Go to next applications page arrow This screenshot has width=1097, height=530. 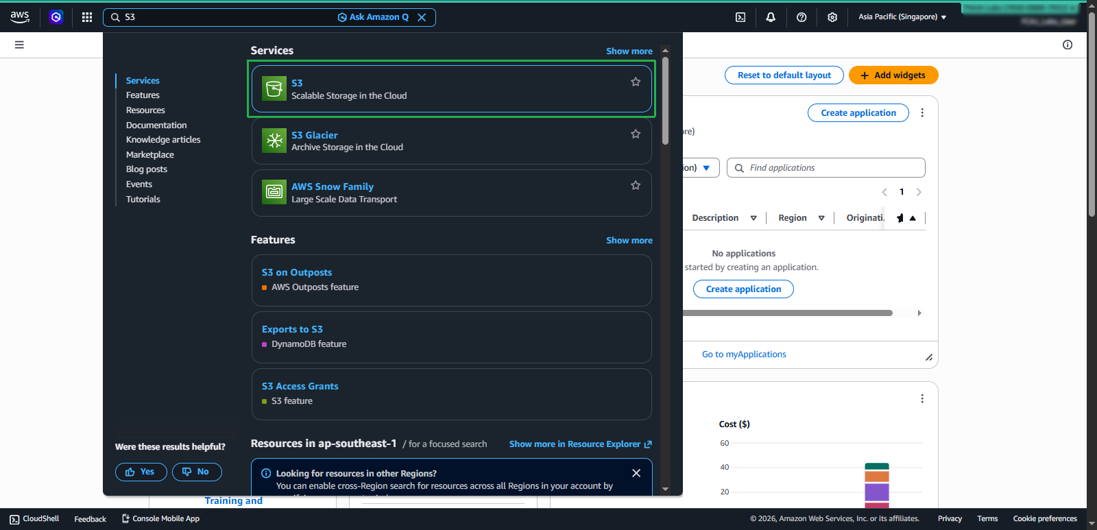pos(919,192)
